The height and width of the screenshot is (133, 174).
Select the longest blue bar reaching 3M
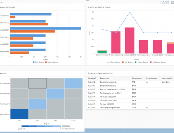pos(46,28)
